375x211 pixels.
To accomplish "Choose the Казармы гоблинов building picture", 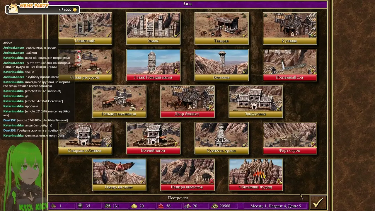I will click(x=85, y=135).
